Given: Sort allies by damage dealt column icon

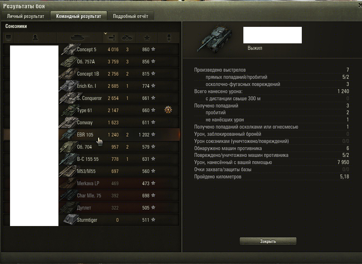Looking at the screenshot, I should coord(111,38).
